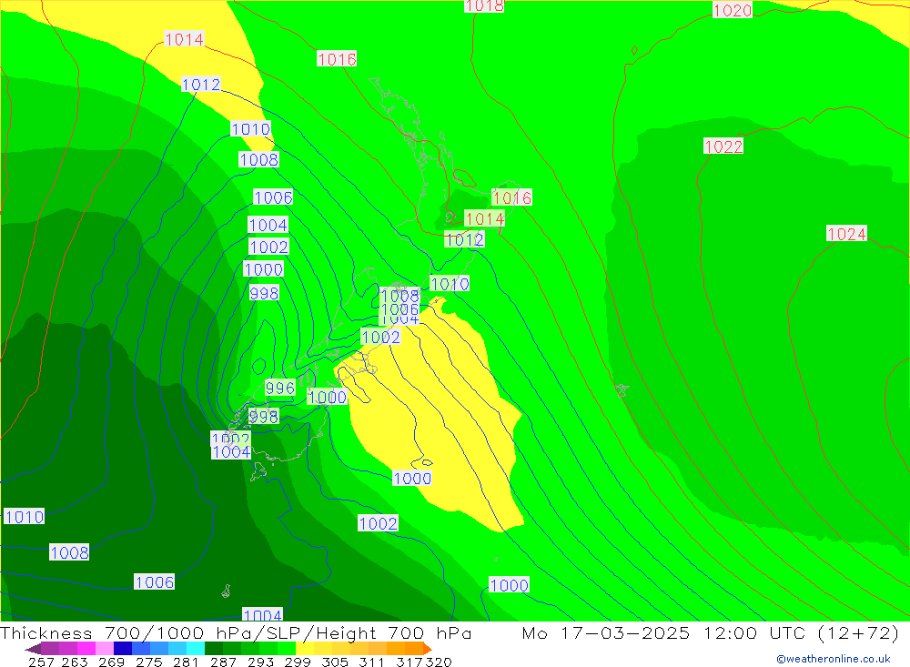Click the 1016 label beside 1014 near the North Island
The height and width of the screenshot is (667, 910).
pos(511,198)
